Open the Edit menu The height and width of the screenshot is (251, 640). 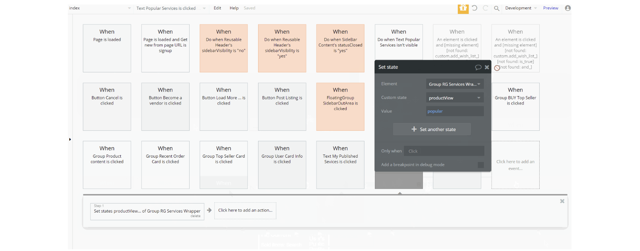pyautogui.click(x=217, y=8)
